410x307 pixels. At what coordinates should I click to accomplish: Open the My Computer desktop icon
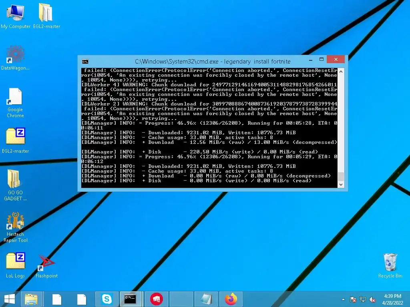pos(16,16)
